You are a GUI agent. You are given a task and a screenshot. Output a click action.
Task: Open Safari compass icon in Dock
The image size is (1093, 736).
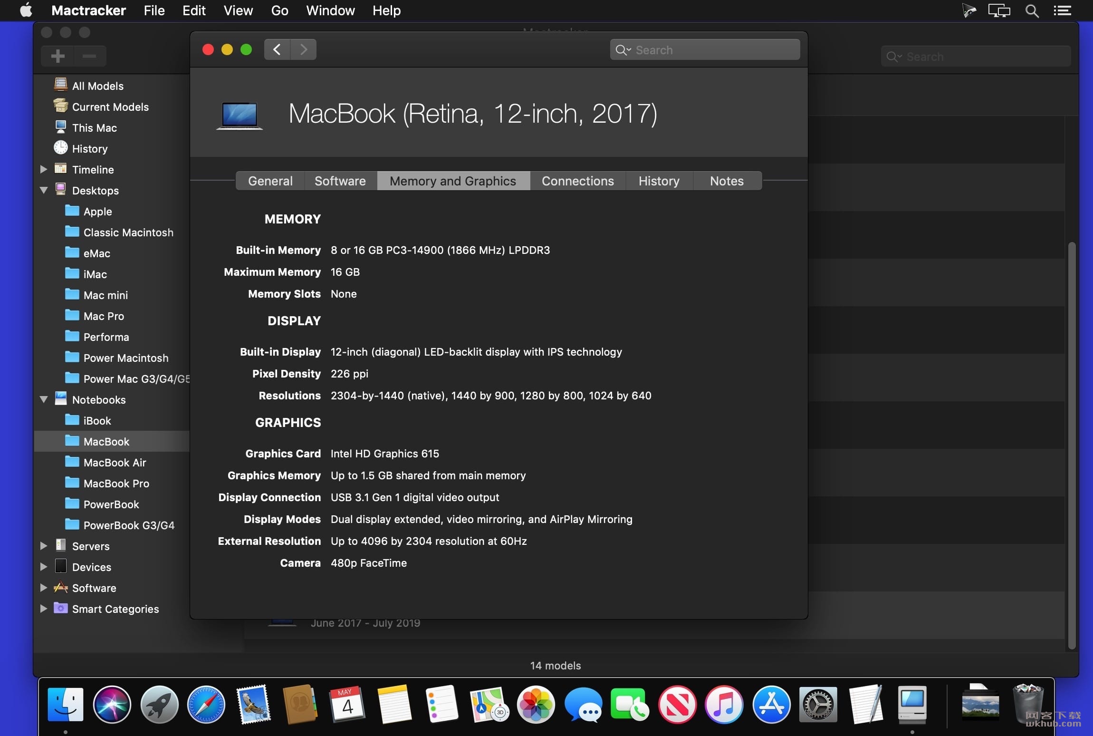pyautogui.click(x=206, y=704)
